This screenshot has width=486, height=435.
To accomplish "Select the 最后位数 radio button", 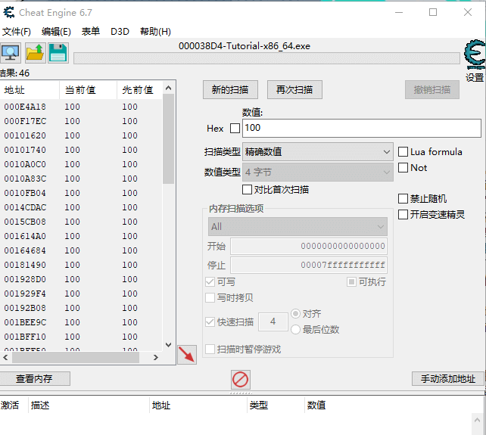I will (296, 329).
